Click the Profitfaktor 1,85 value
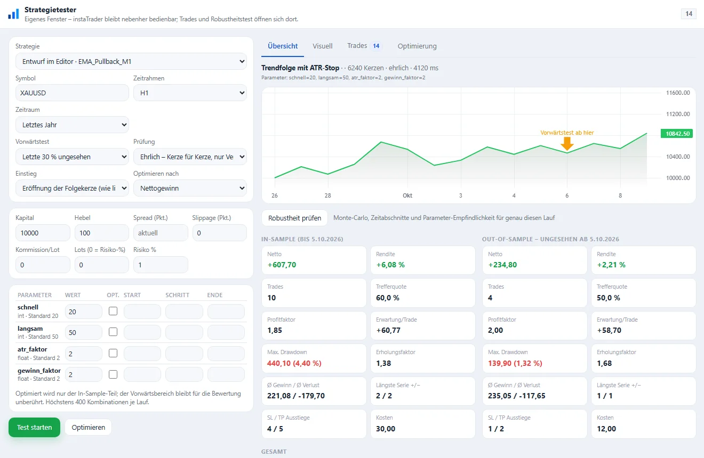 pos(275,330)
